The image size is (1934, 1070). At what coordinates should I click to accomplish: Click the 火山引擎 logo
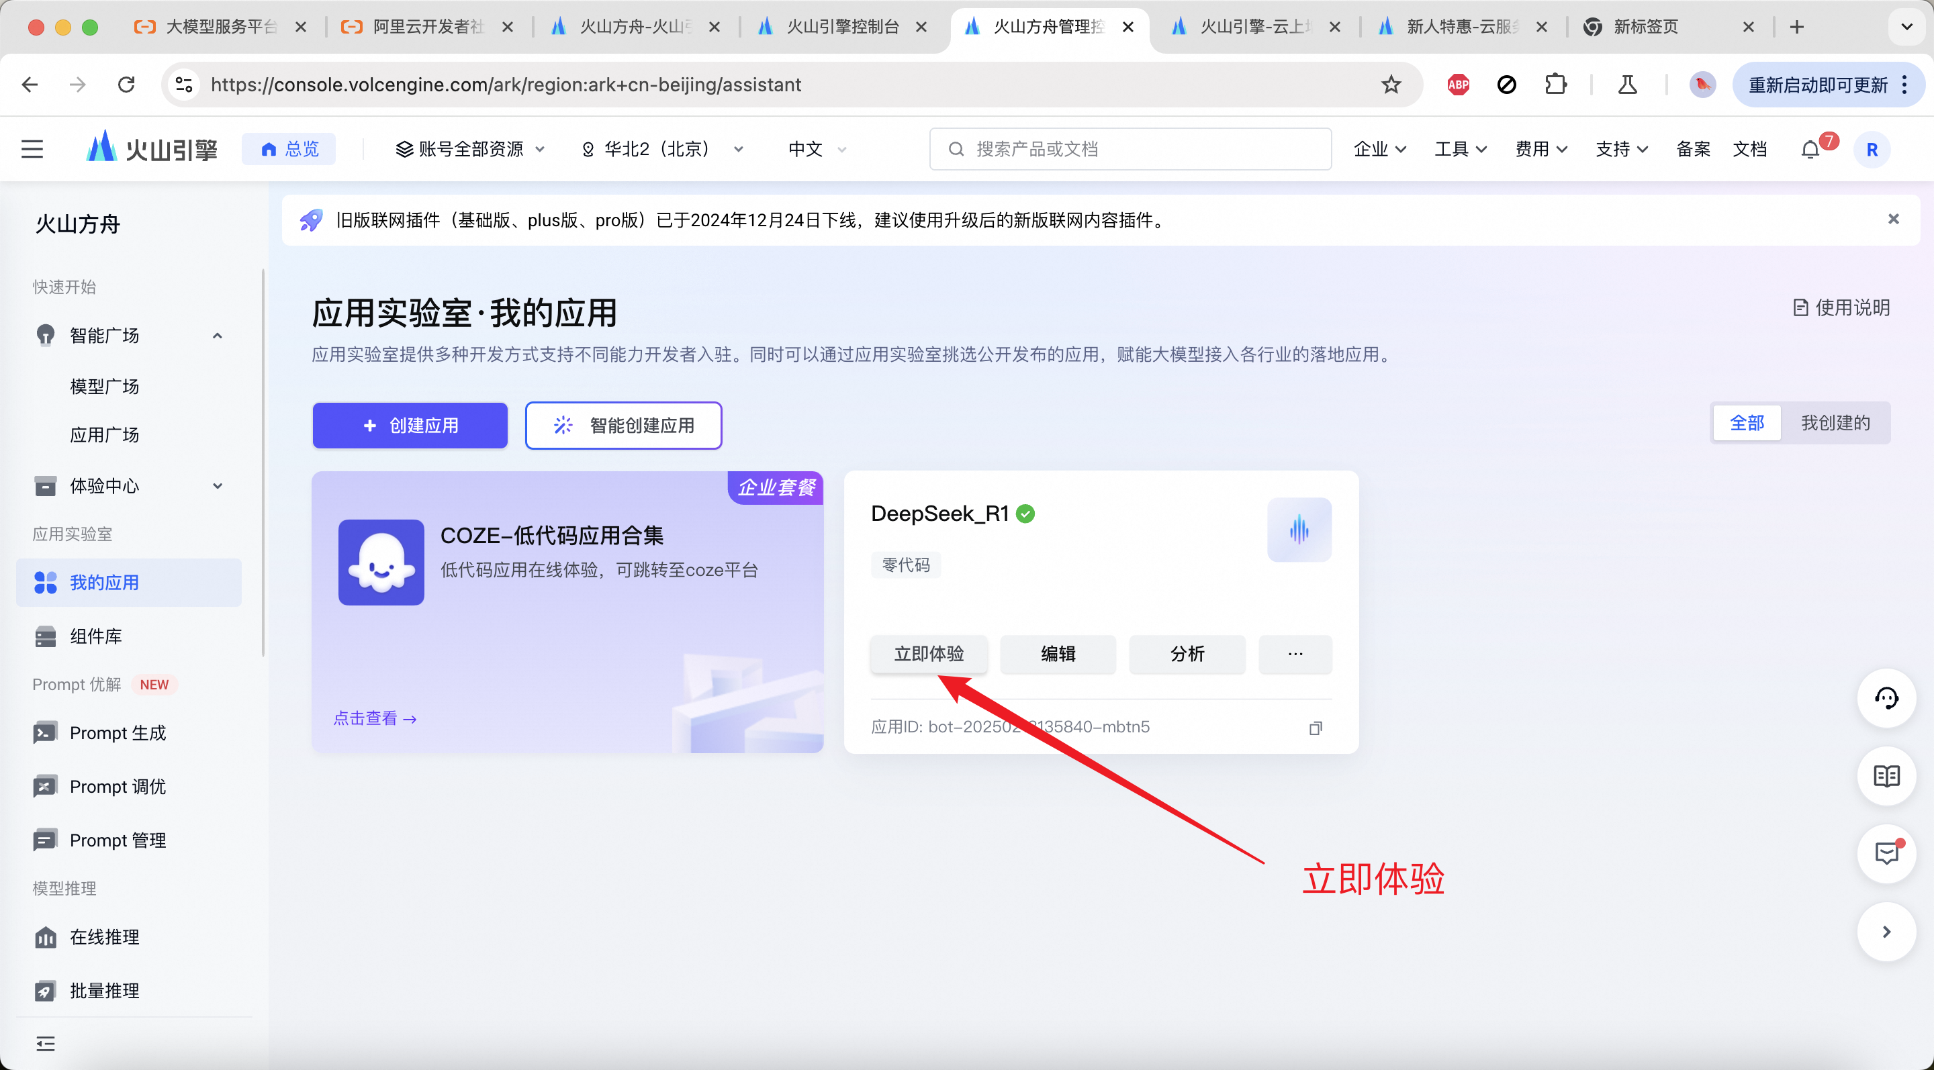(152, 148)
